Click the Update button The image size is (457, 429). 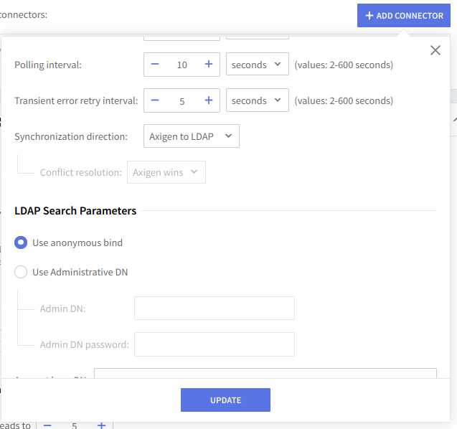pyautogui.click(x=225, y=400)
